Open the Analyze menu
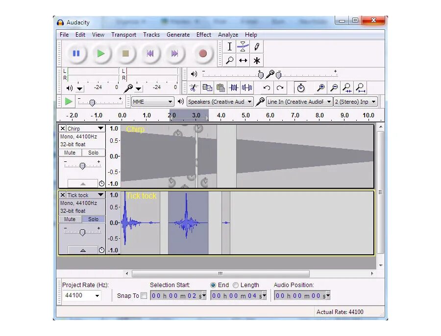The image size is (441, 336). click(x=228, y=35)
